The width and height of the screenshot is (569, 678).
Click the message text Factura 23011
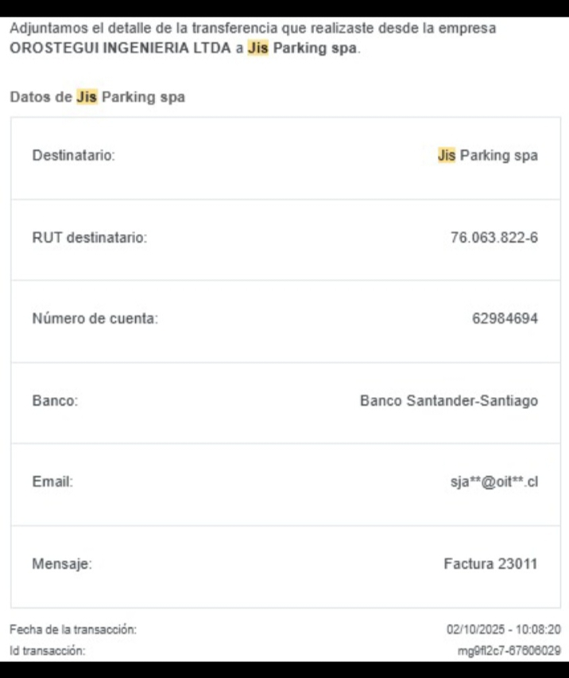(490, 564)
